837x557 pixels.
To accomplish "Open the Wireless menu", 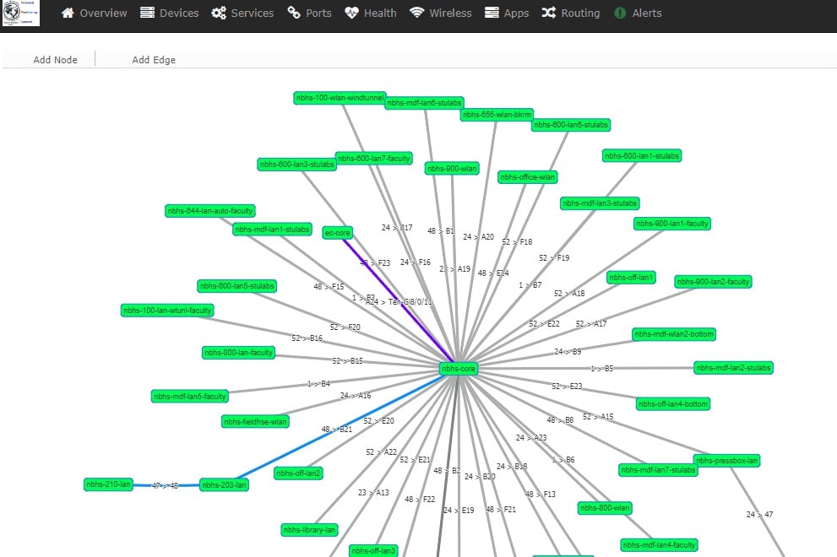I will pyautogui.click(x=440, y=13).
